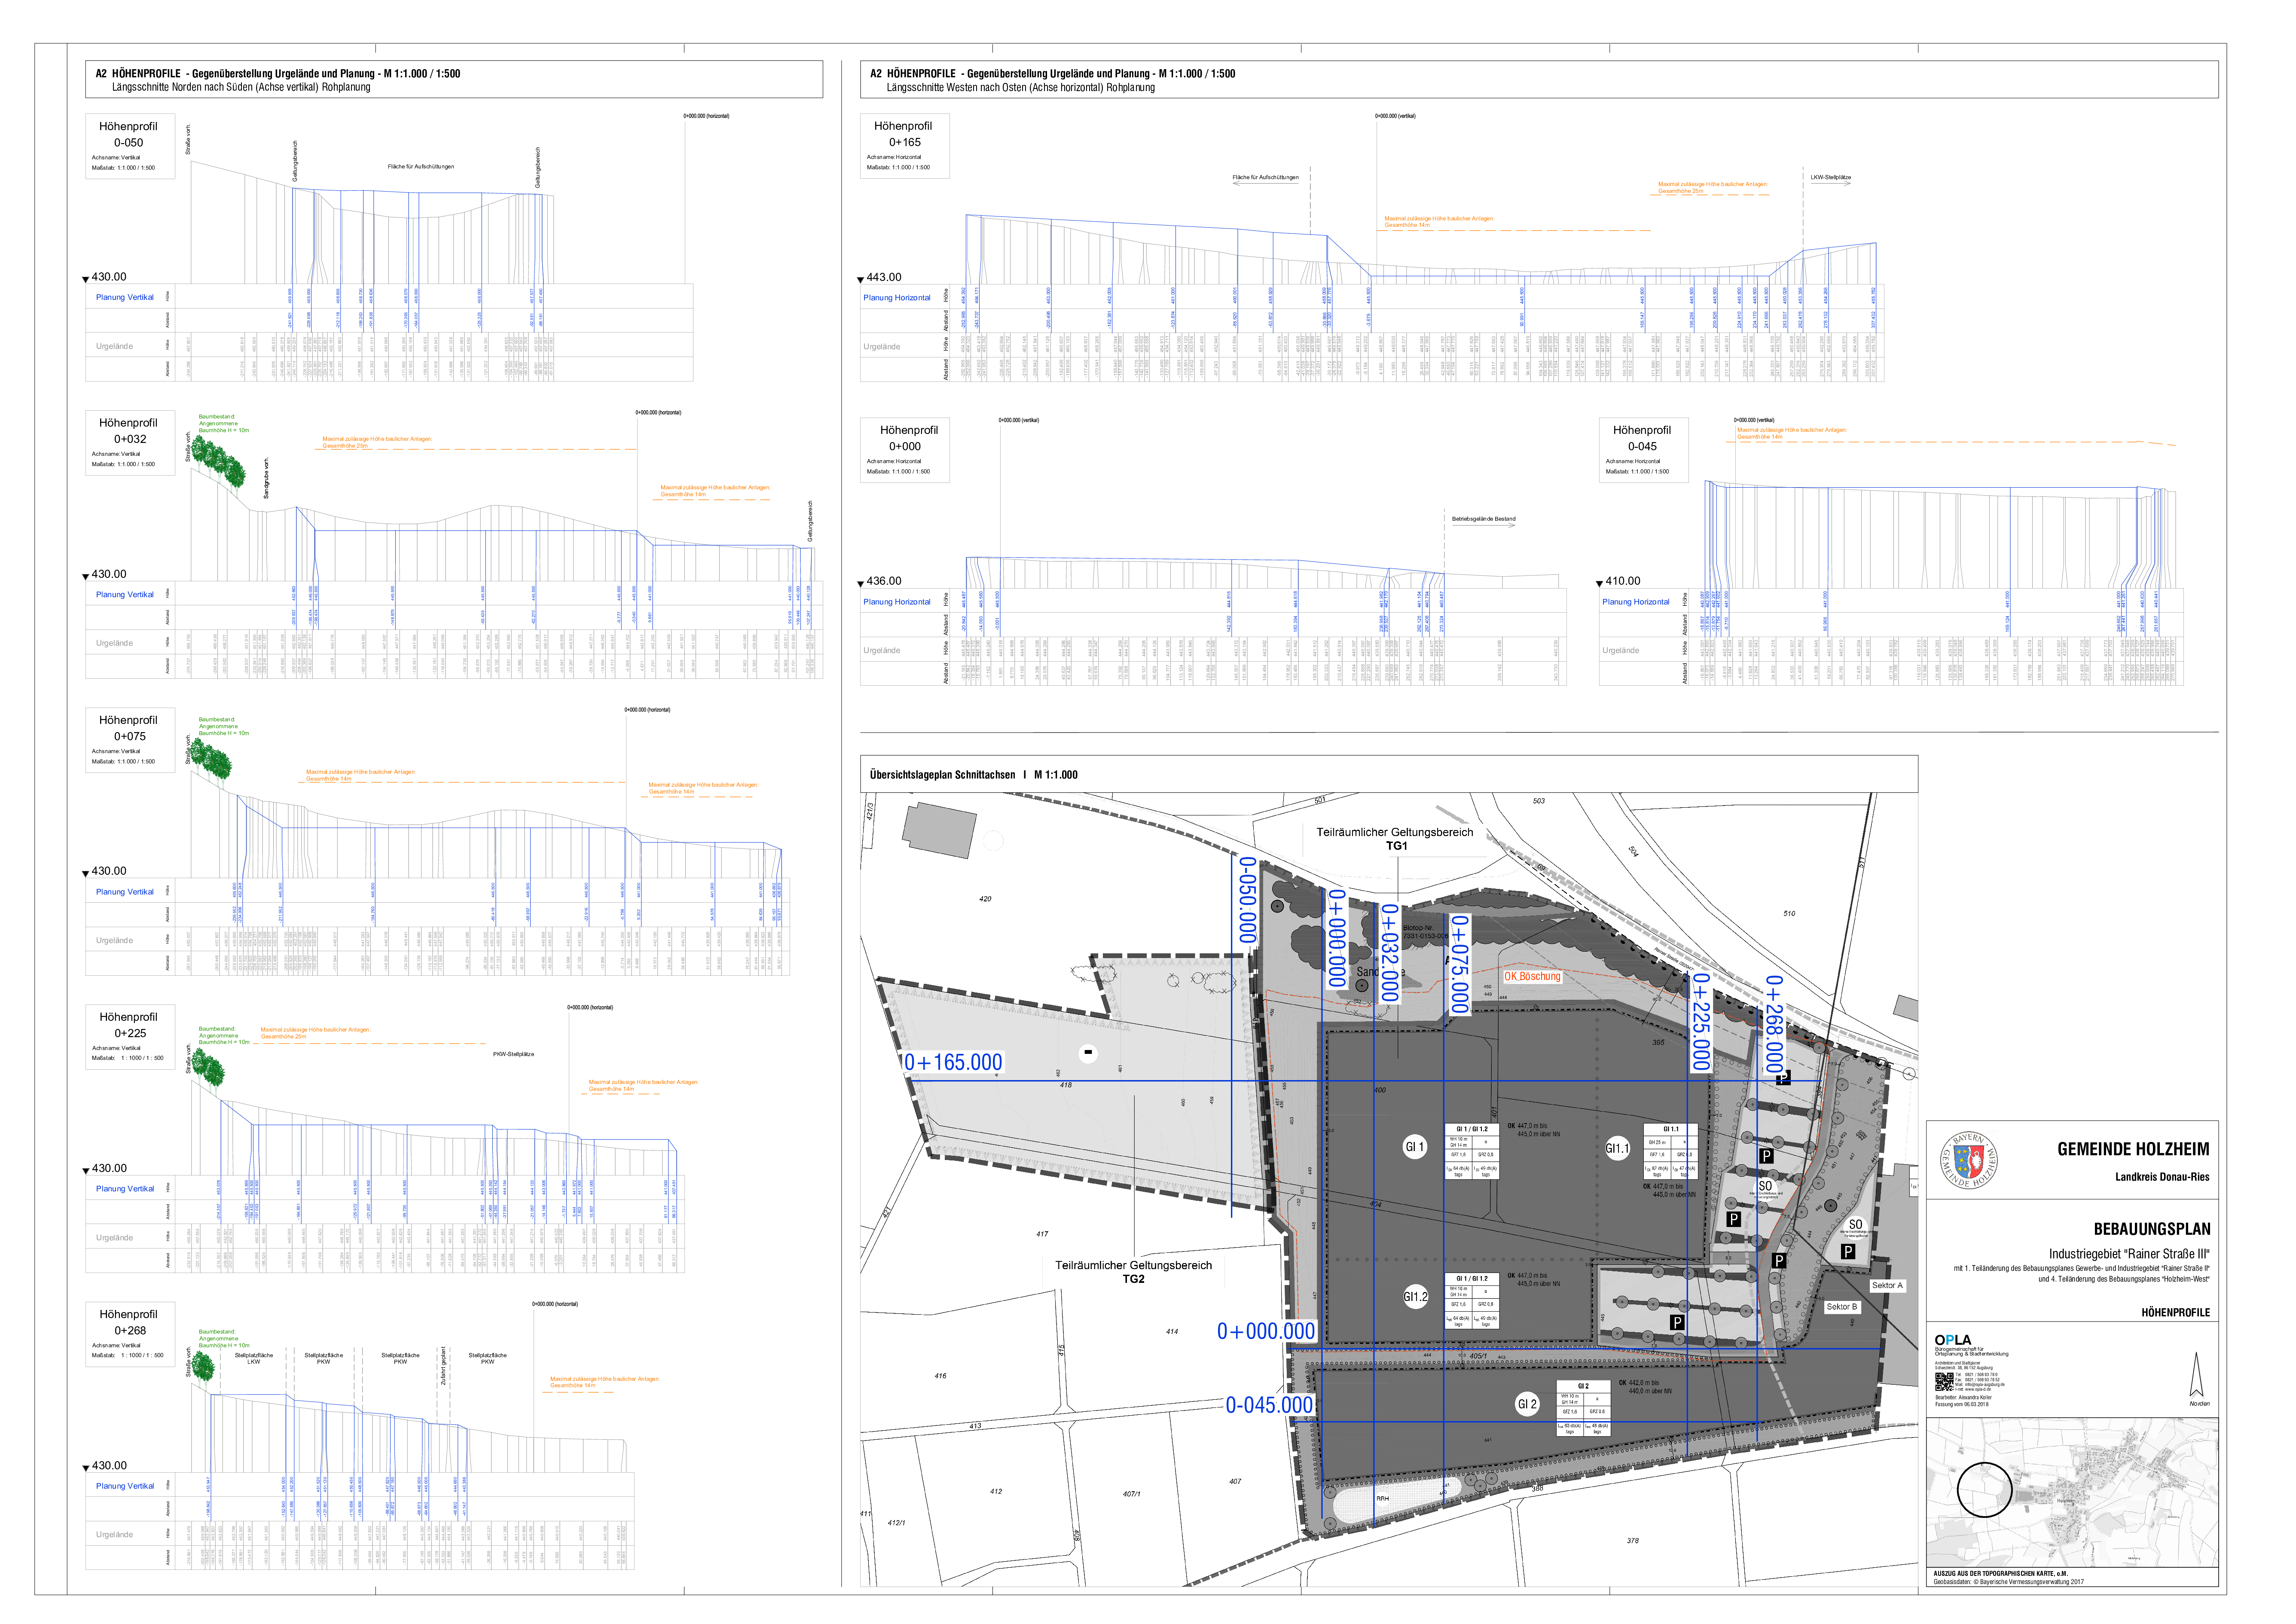Click the "410.00" datum value
This screenshot has height=1624, width=2296.
click(x=1623, y=581)
